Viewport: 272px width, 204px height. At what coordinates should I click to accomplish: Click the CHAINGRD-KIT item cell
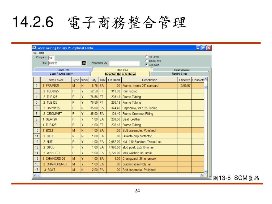[x=56, y=164]
